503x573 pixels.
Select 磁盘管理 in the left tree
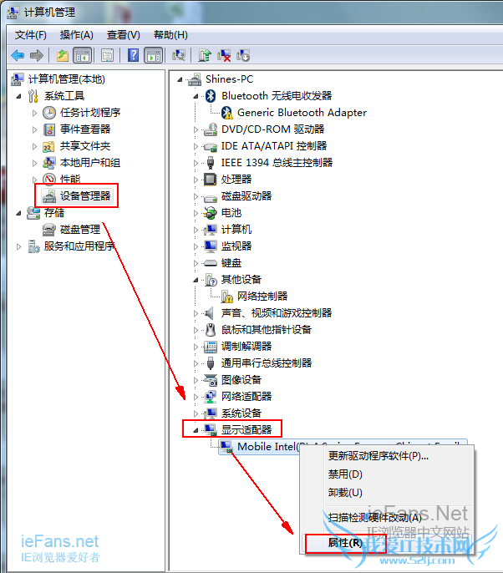80,230
